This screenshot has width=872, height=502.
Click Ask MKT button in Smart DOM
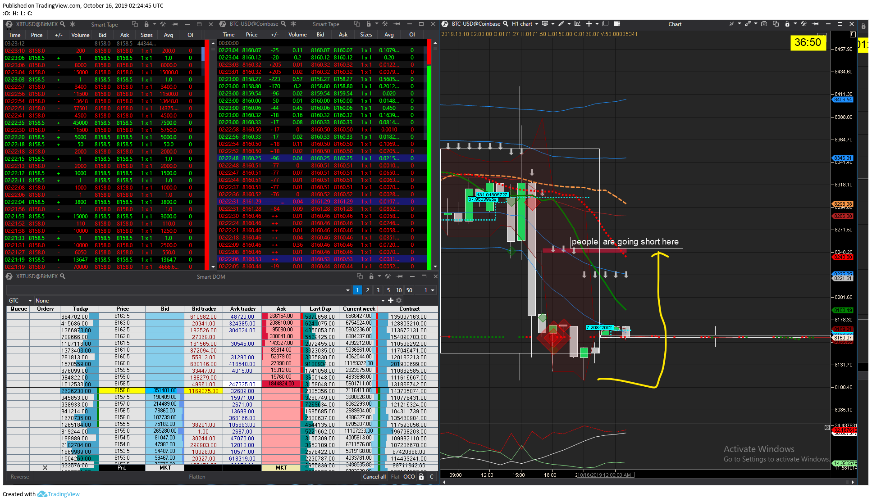tap(281, 468)
